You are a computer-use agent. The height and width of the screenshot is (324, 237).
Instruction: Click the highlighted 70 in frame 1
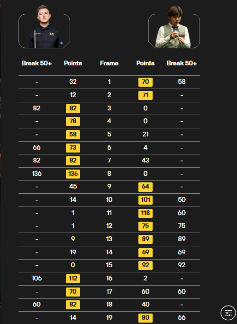pyautogui.click(x=146, y=82)
